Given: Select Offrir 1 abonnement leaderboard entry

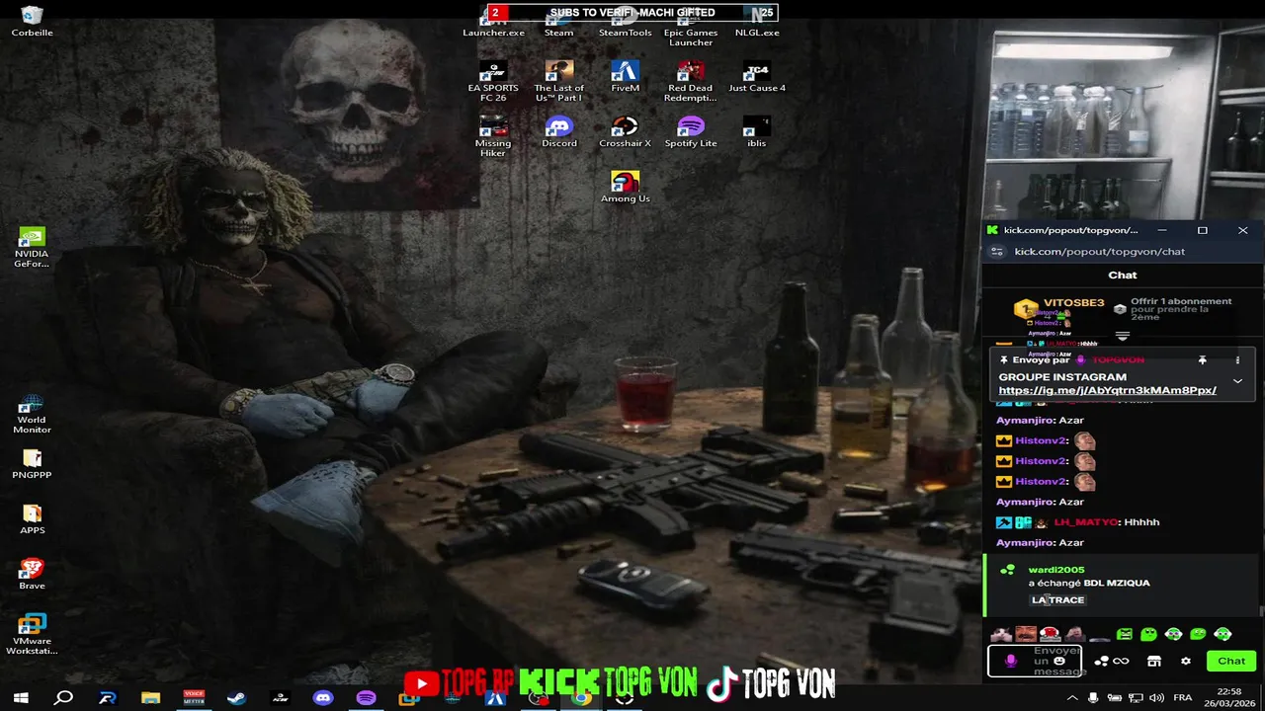Looking at the screenshot, I should pyautogui.click(x=1173, y=309).
